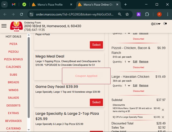Select PIZZA BOWLS category
Image resolution: width=172 pixels, height=132 pixels.
point(13,59)
